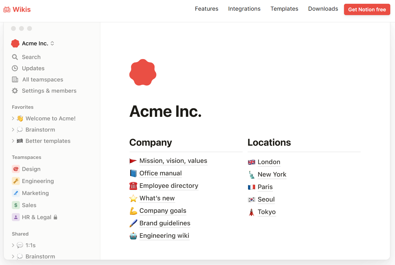Open the Features menu item
Image resolution: width=395 pixels, height=265 pixels.
point(206,9)
